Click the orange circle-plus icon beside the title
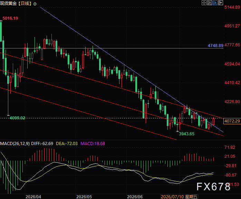 point(35,4)
